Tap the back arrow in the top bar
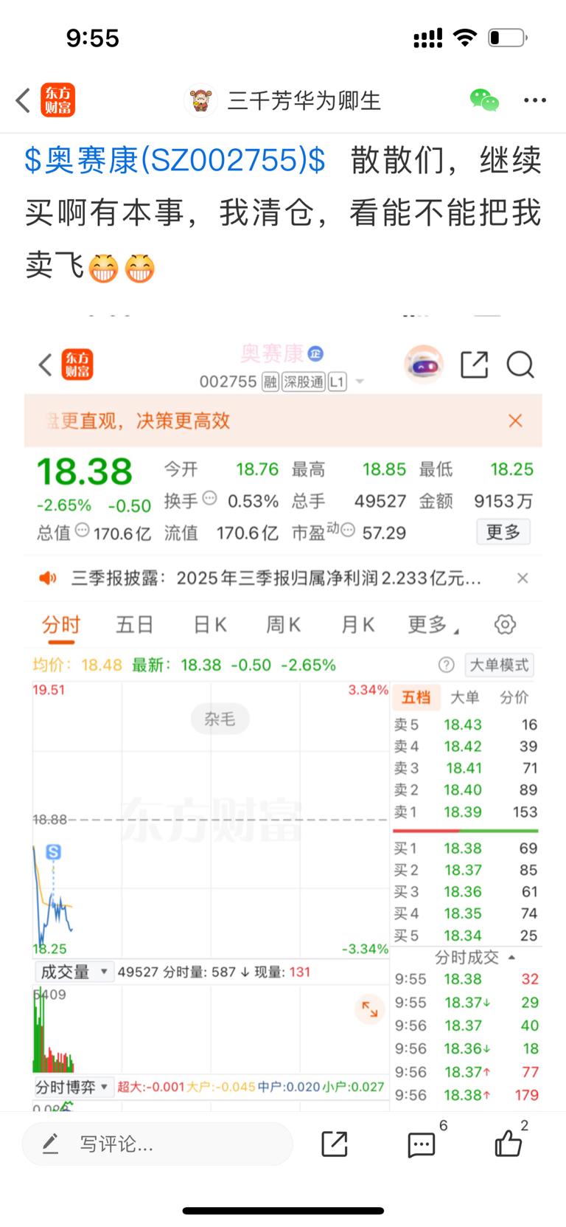Screen dimensions: 566x1227 (23, 100)
